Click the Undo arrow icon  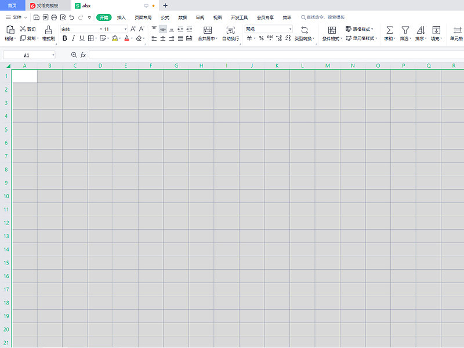tap(71, 17)
